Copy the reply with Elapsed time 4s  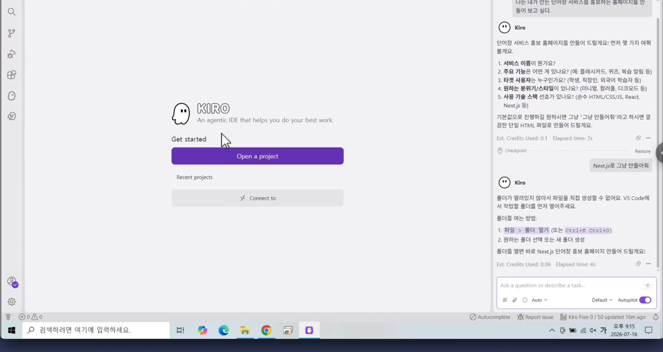pyautogui.click(x=638, y=264)
